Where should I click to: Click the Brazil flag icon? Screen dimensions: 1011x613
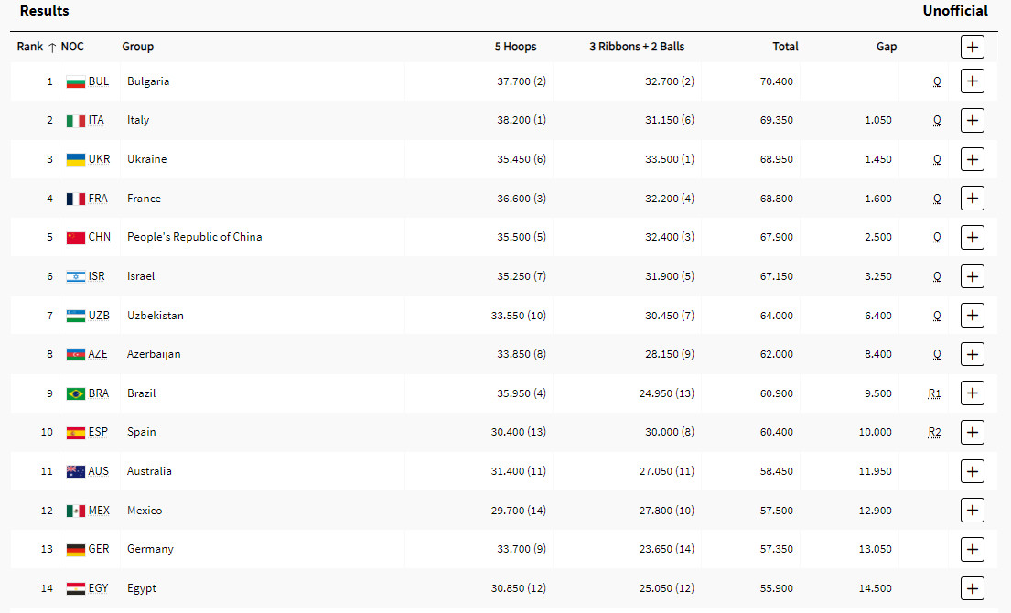coord(75,393)
